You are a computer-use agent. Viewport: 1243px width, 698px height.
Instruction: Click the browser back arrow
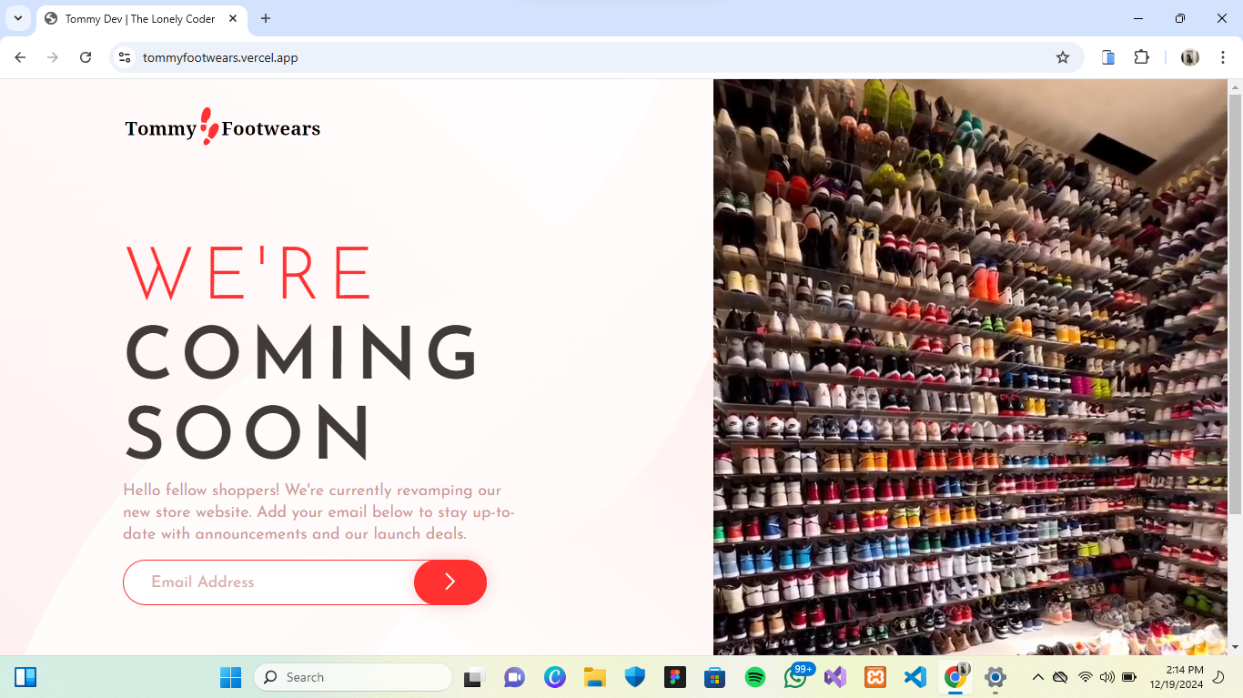click(20, 57)
